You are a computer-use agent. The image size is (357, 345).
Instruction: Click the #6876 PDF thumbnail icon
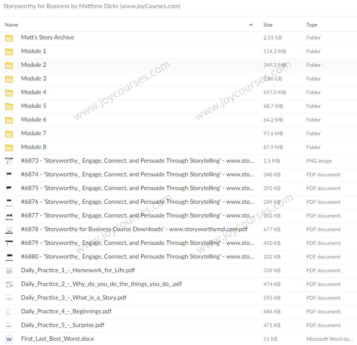(x=9, y=202)
